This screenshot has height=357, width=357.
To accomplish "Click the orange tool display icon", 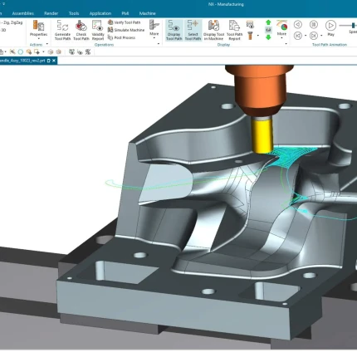I will [250, 36].
